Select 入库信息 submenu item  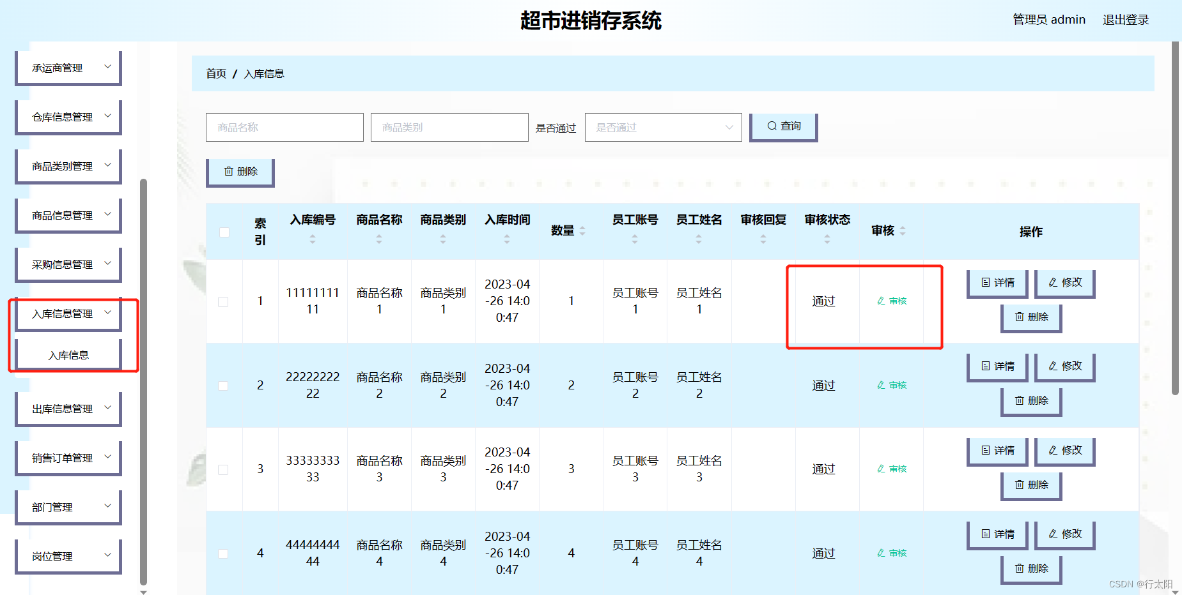pyautogui.click(x=68, y=355)
